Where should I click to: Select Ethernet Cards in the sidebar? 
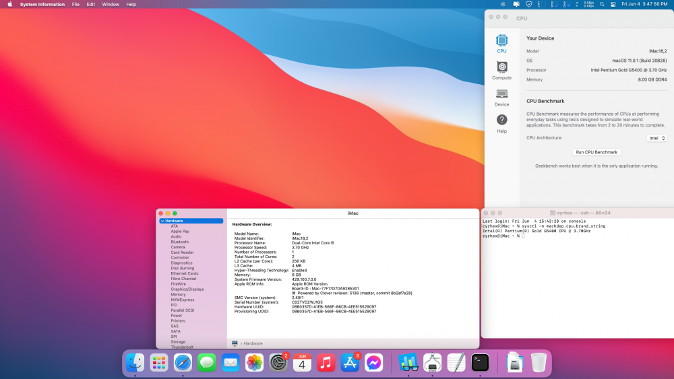click(x=185, y=273)
